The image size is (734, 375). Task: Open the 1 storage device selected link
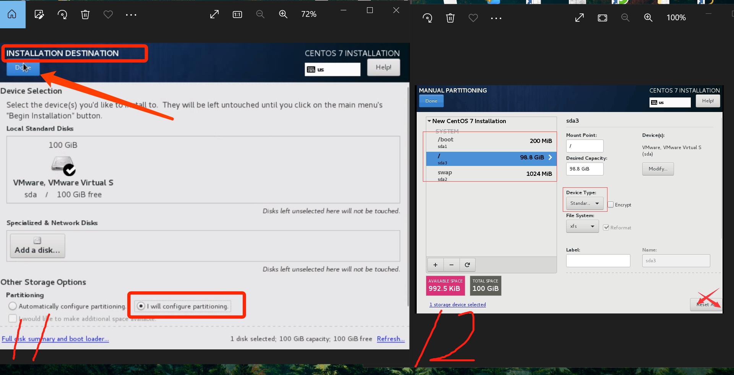coord(458,305)
